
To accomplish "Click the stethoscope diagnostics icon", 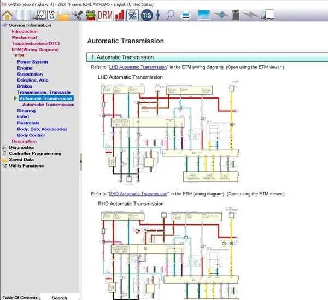I will click(x=39, y=15).
